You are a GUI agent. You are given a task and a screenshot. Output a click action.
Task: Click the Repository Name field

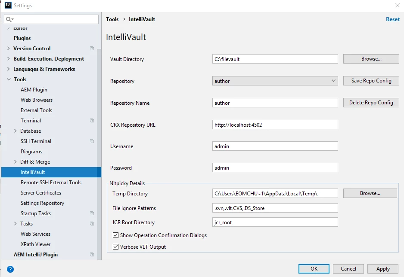275,103
